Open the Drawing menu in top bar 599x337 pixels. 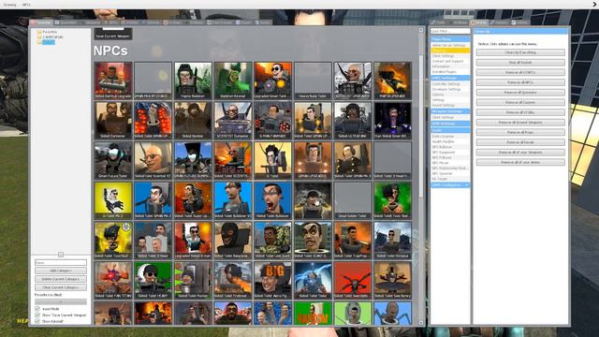pyautogui.click(x=10, y=5)
